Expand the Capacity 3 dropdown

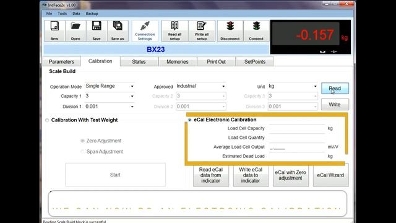point(315,96)
